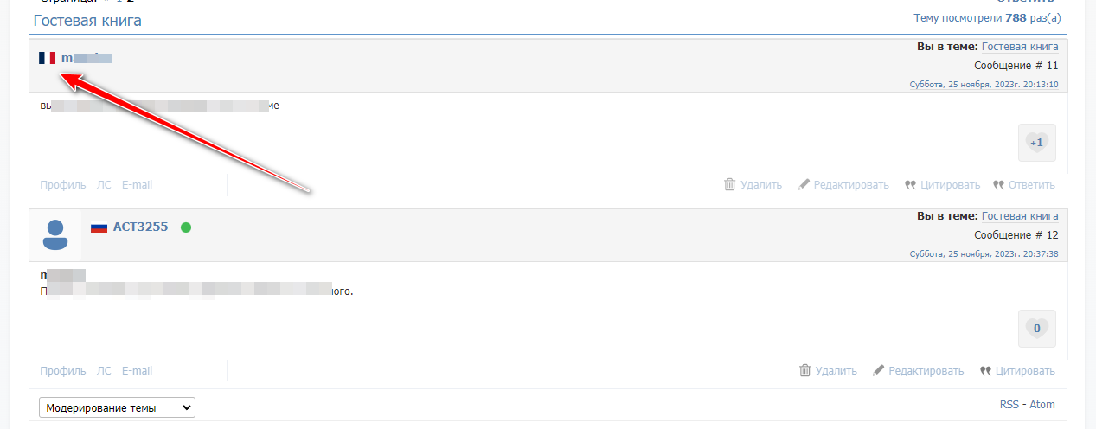This screenshot has height=429, width=1096.
Task: Click the Гостевая книга topic link in message 11 header
Action: pyautogui.click(x=1020, y=47)
